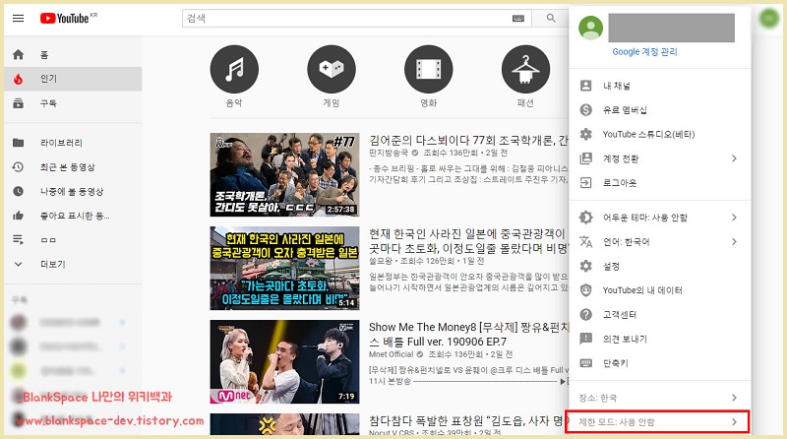Viewport: 787px width, 439px height.
Task: Click the 게임 gaming category icon
Action: pyautogui.click(x=332, y=69)
